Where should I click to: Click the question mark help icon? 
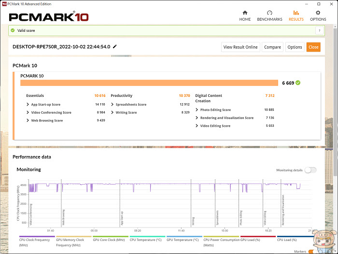(x=320, y=30)
